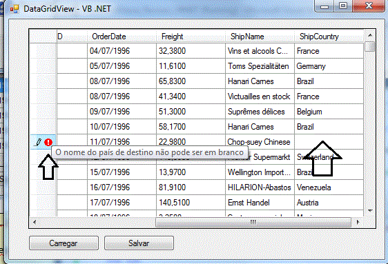Image resolution: width=388 pixels, height=264 pixels.
Task: Click the red error icon in row header
Action: click(48, 142)
